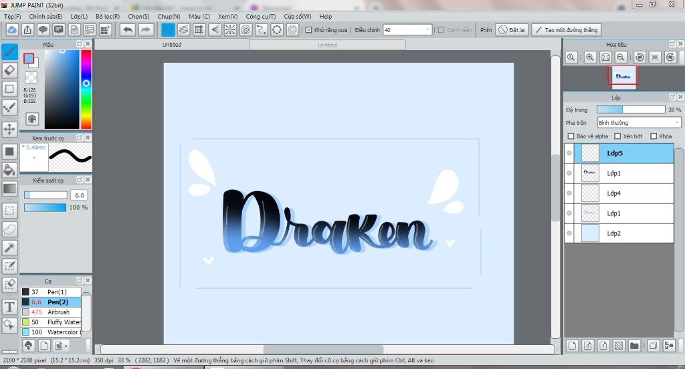Add a new layer with page icon
Image resolution: width=685 pixels, height=369 pixels.
pyautogui.click(x=572, y=346)
